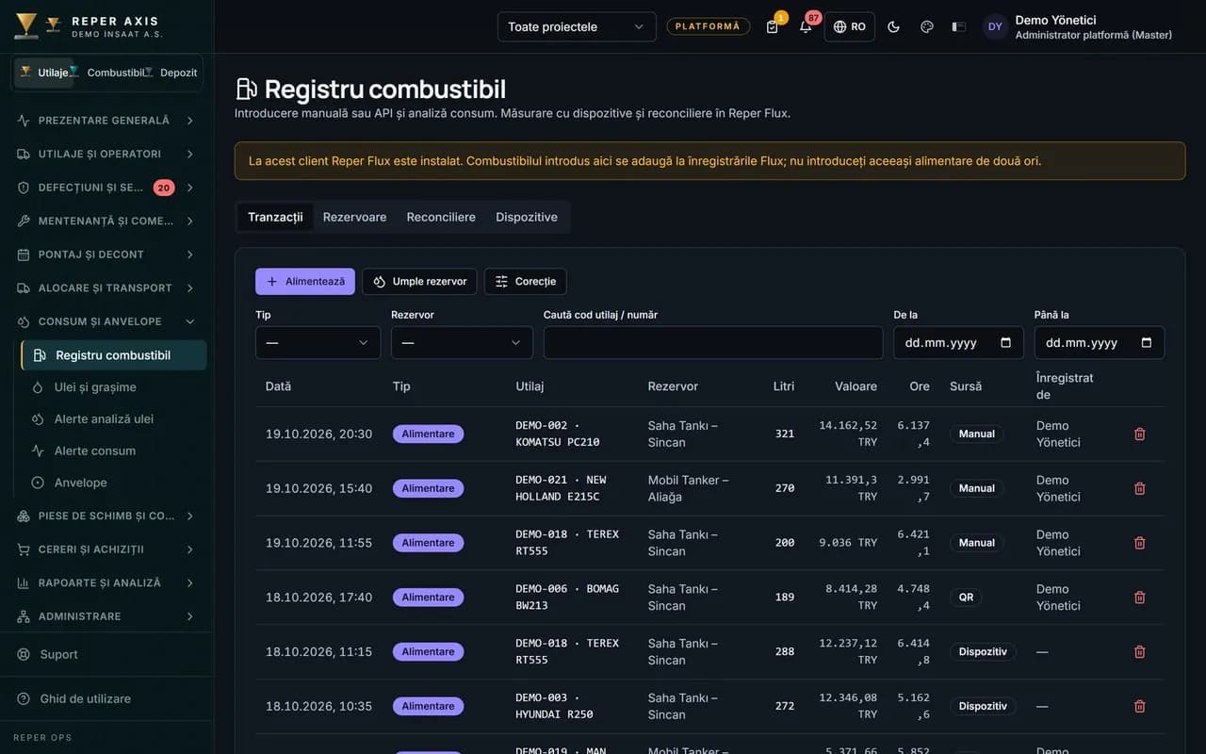Delete the DEMO-006 Bomag BW213 transaction

(x=1139, y=598)
